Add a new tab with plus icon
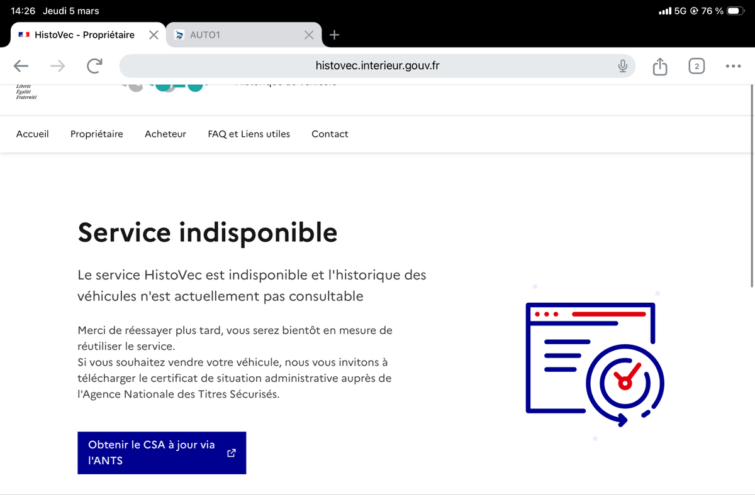This screenshot has height=495, width=755. (x=335, y=35)
